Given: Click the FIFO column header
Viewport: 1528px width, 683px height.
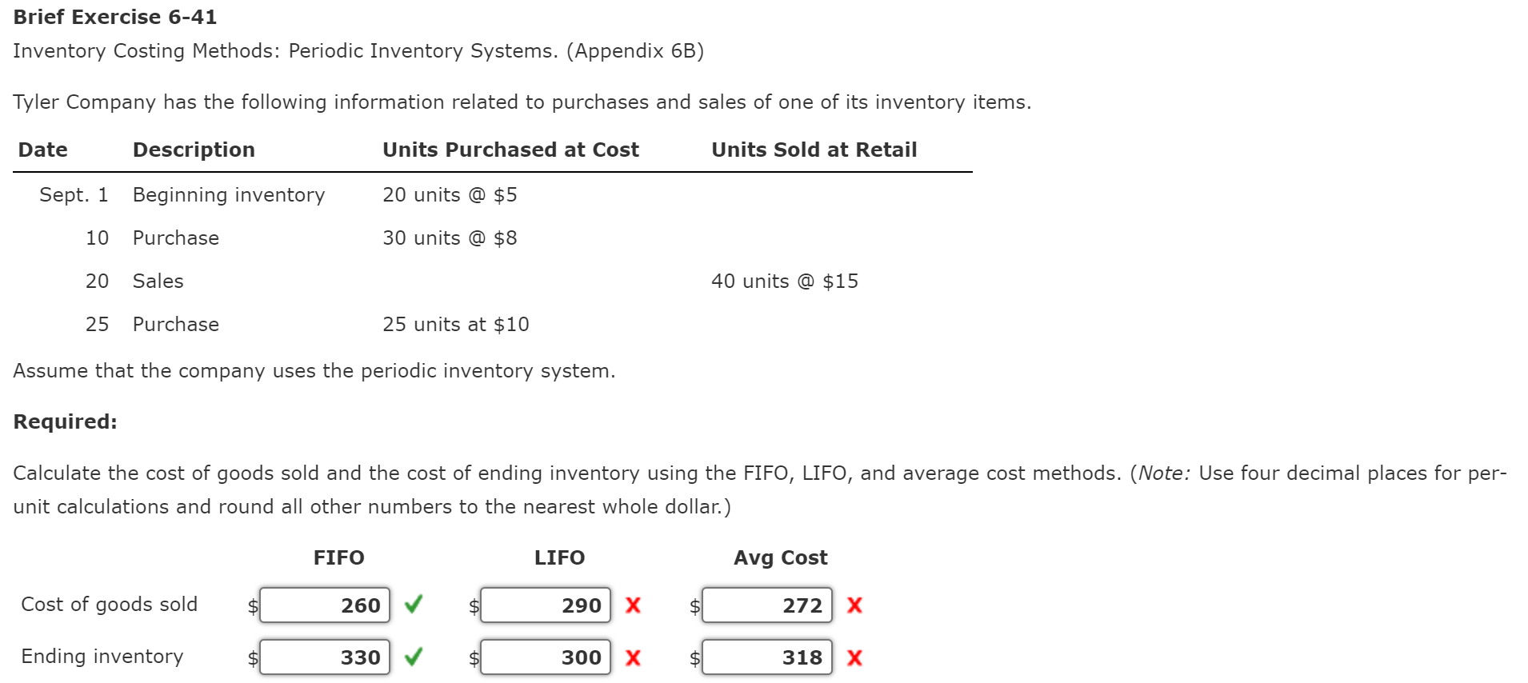Looking at the screenshot, I should [339, 557].
